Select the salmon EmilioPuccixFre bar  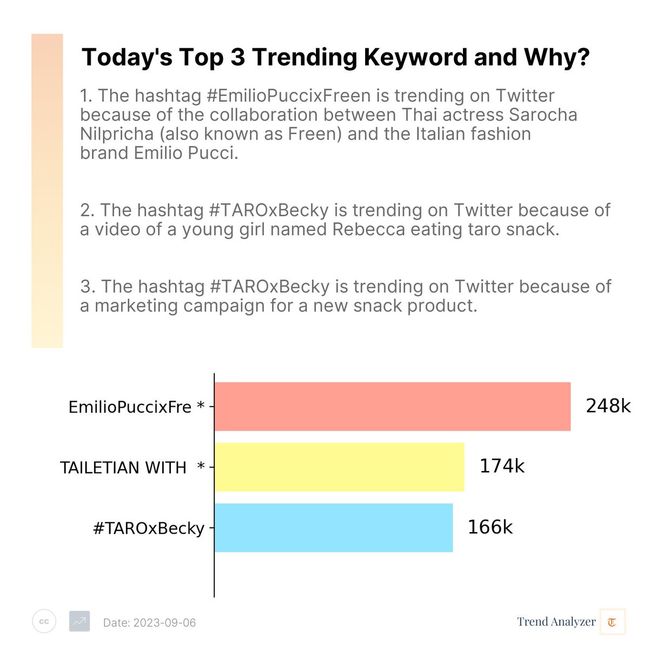393,407
